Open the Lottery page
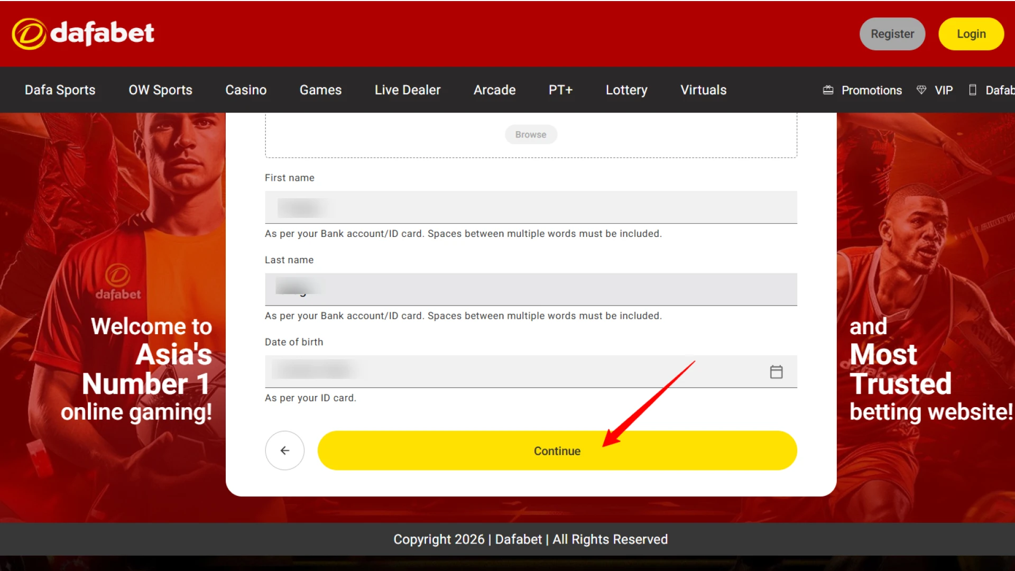This screenshot has width=1015, height=571. tap(626, 90)
